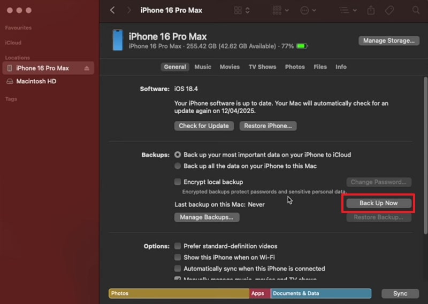Click the Photos segment of storage bar

(x=179, y=293)
